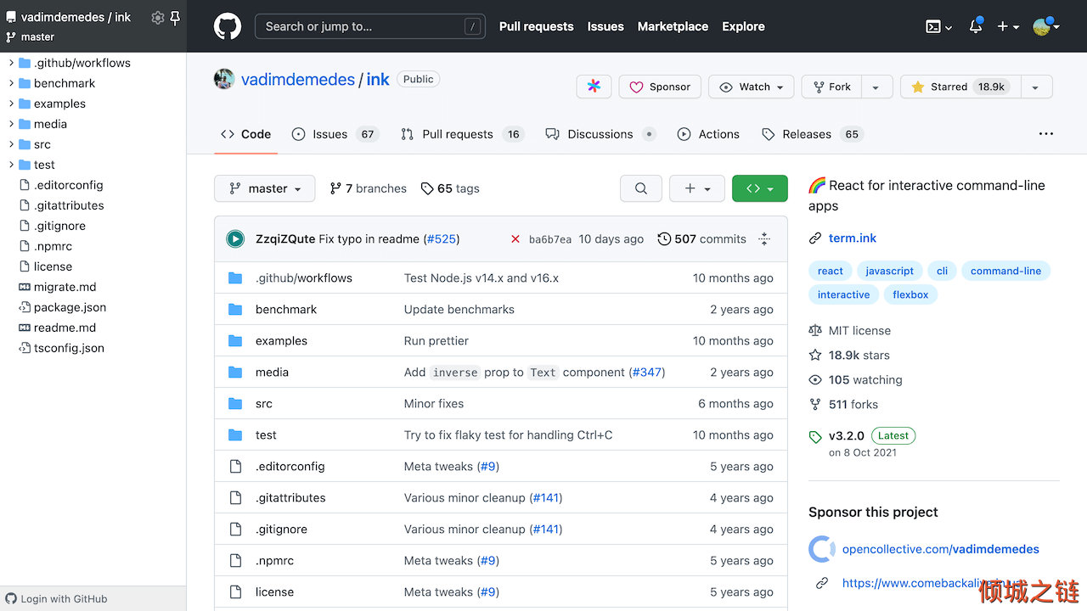Click the command-line topic tag
Image resolution: width=1087 pixels, height=611 pixels.
tap(1005, 271)
